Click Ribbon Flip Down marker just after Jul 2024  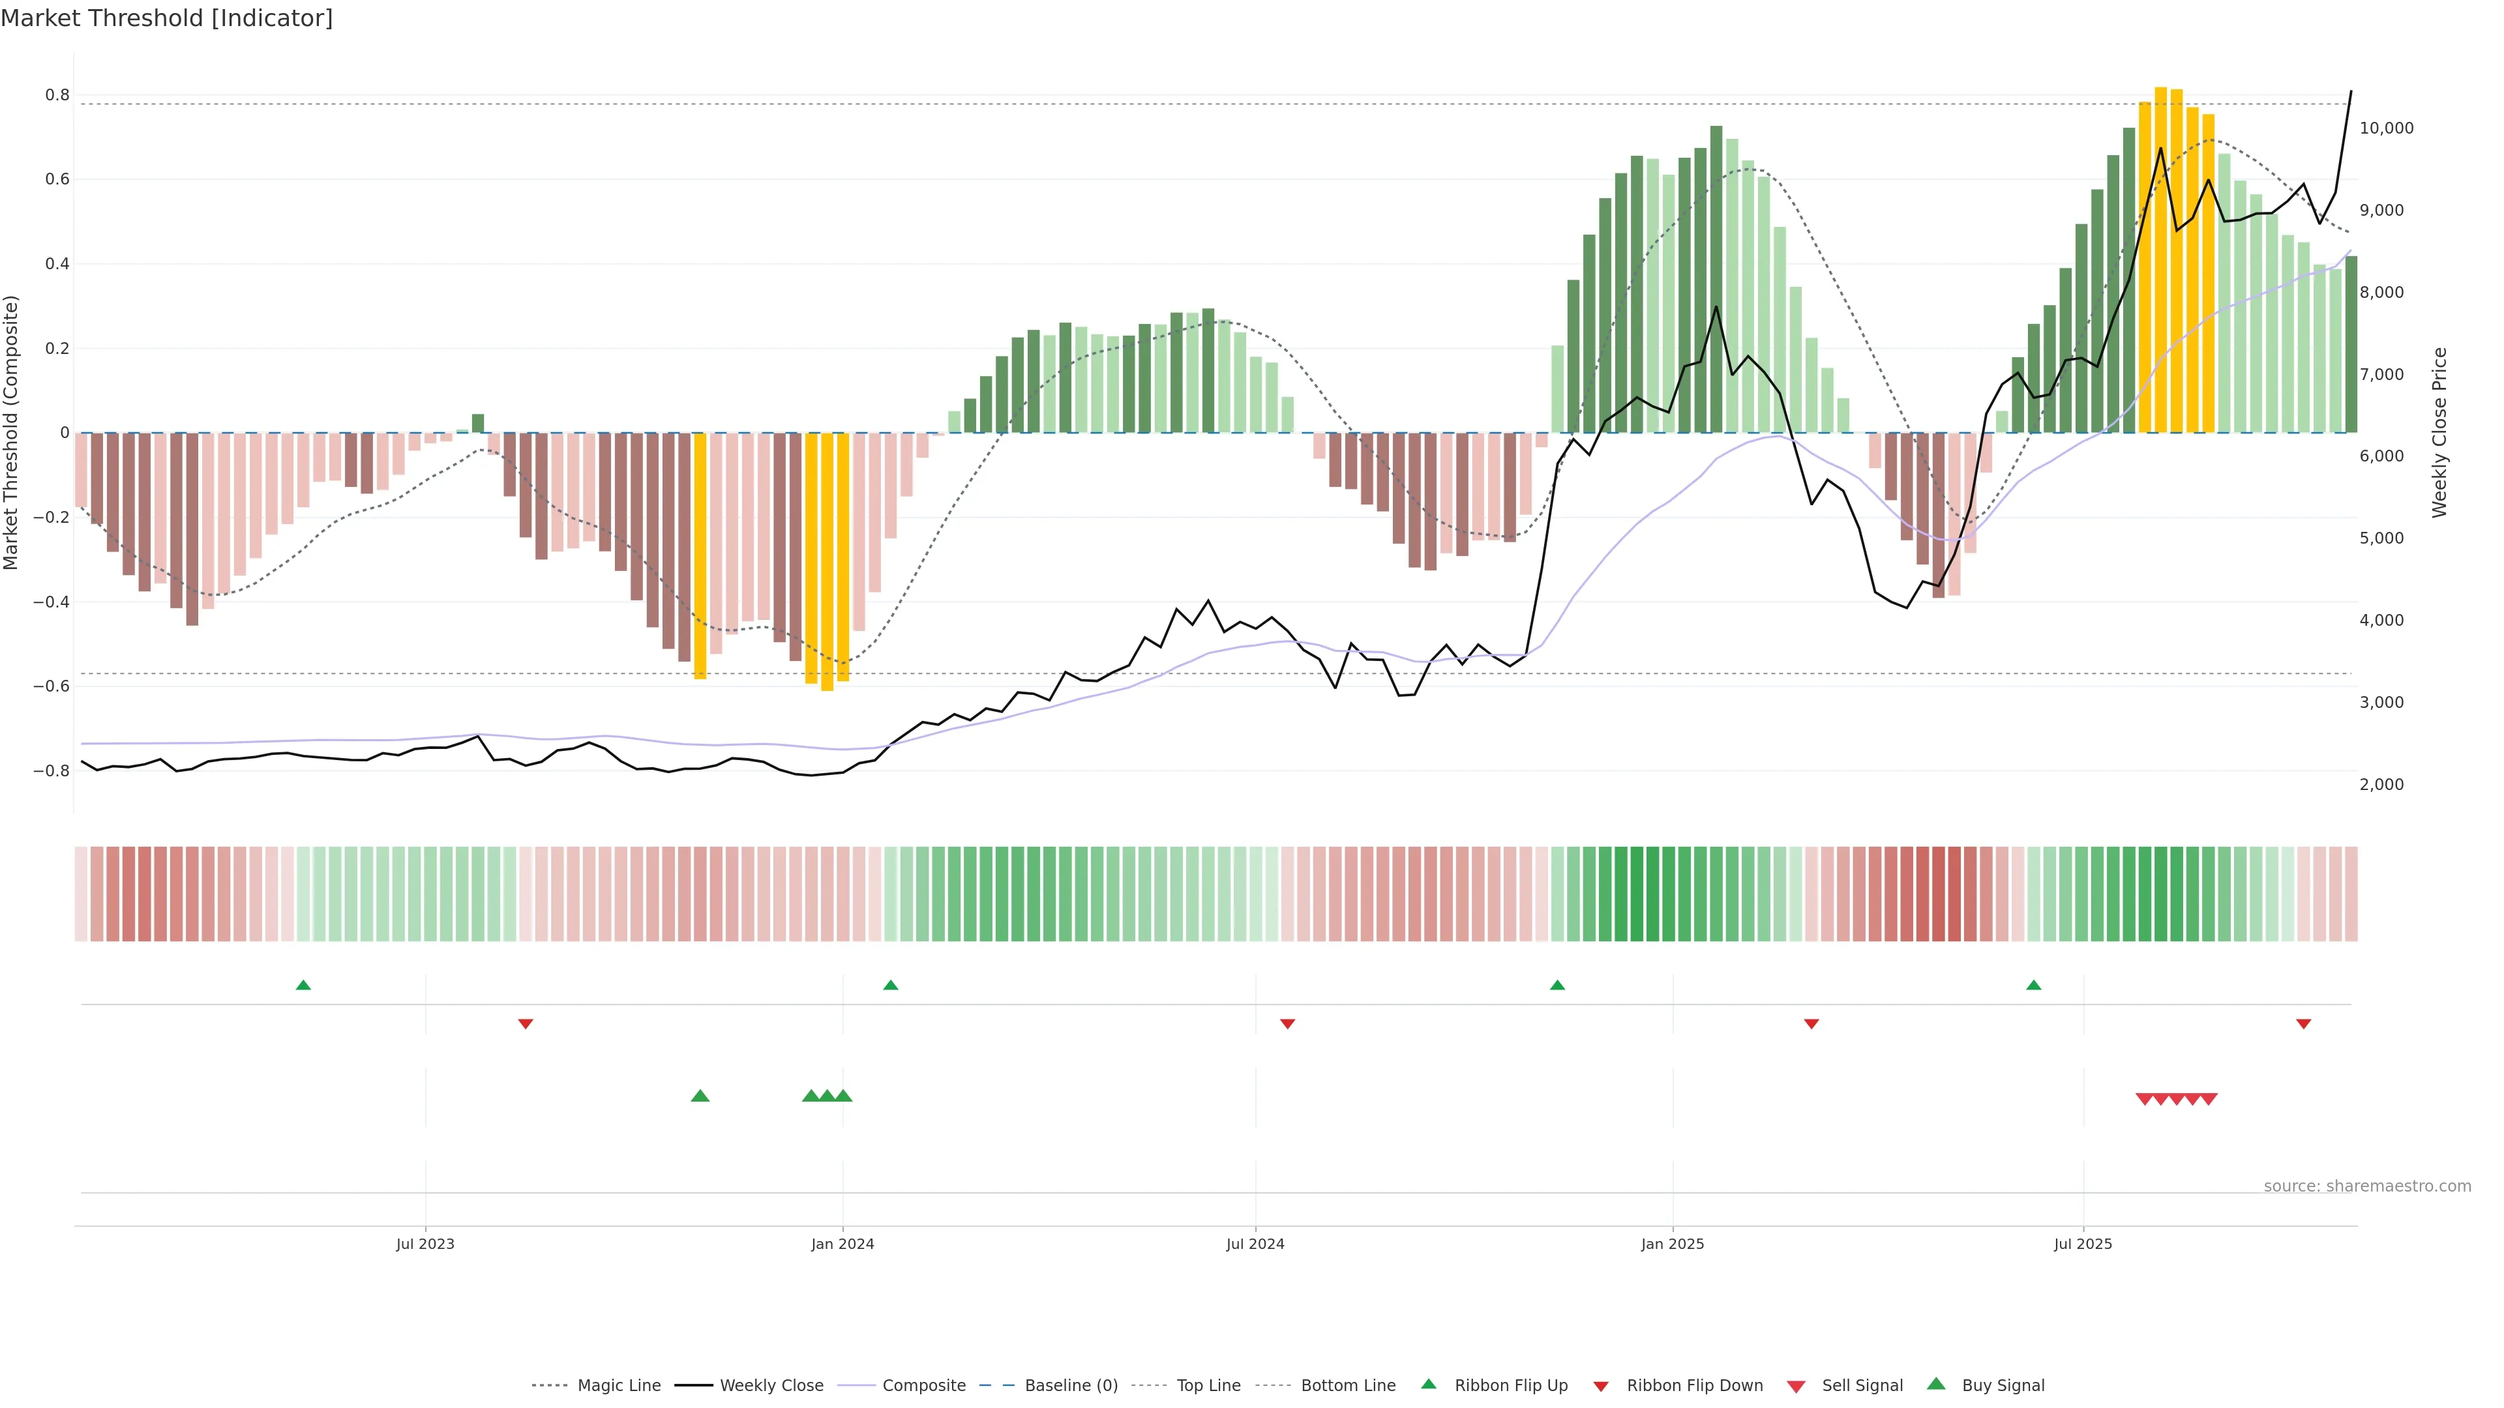click(1287, 1023)
